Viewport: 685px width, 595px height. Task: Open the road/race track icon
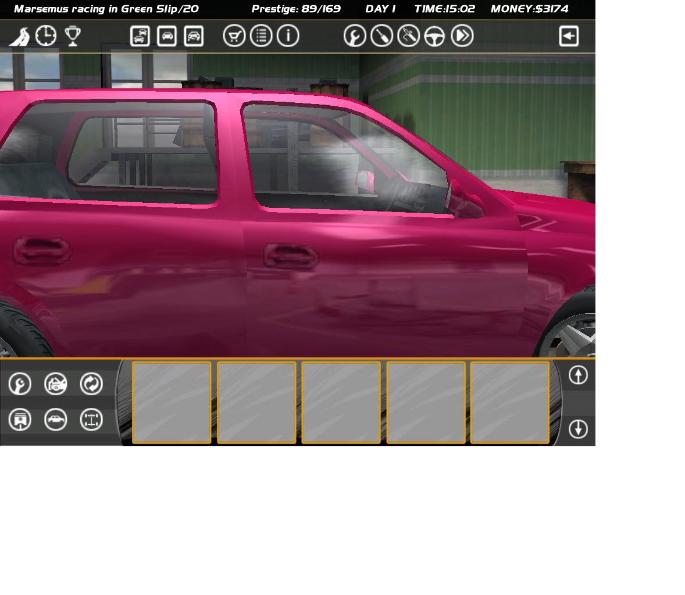[20, 36]
